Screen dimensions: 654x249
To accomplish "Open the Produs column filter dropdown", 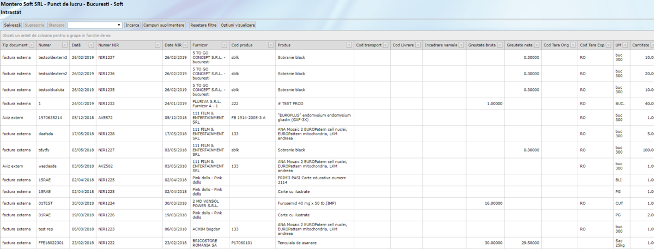I will (349, 45).
